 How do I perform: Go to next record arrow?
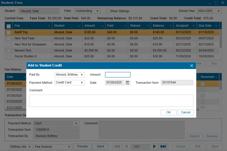coord(154,146)
